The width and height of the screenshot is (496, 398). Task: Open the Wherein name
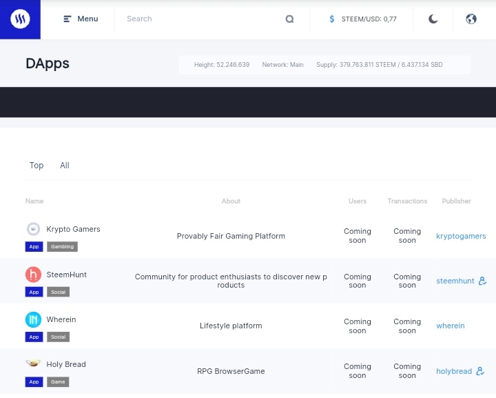pyautogui.click(x=61, y=319)
